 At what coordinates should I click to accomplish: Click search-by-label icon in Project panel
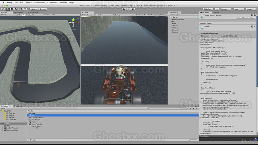(193, 108)
